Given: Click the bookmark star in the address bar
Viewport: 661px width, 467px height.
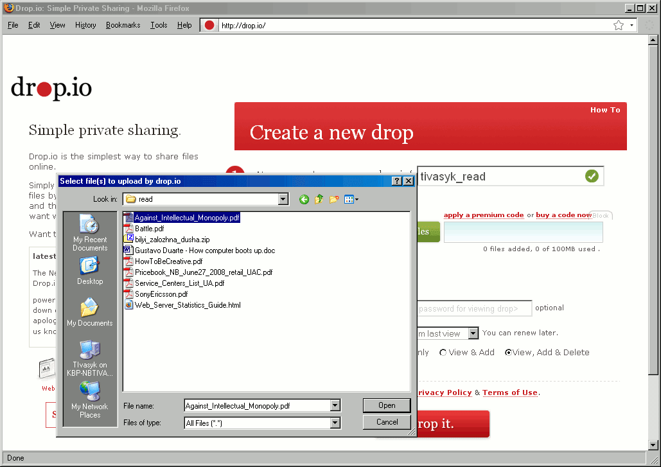Looking at the screenshot, I should click(x=619, y=25).
